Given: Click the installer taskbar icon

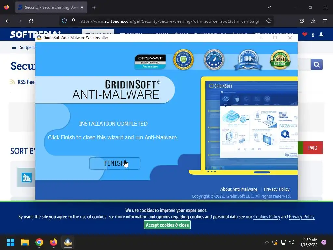Looking at the screenshot, I should click(x=68, y=242).
